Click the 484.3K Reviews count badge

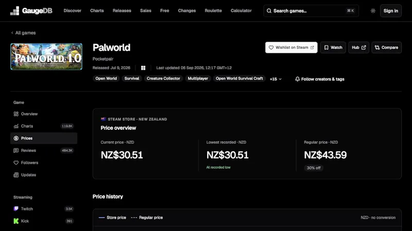coord(67,150)
